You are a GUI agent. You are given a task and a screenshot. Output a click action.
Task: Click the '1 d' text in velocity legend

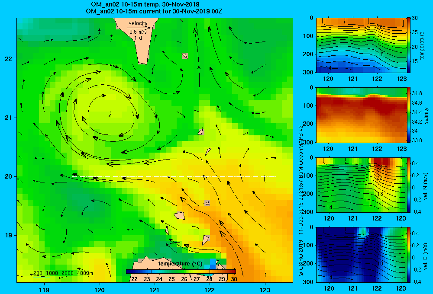[138, 38]
